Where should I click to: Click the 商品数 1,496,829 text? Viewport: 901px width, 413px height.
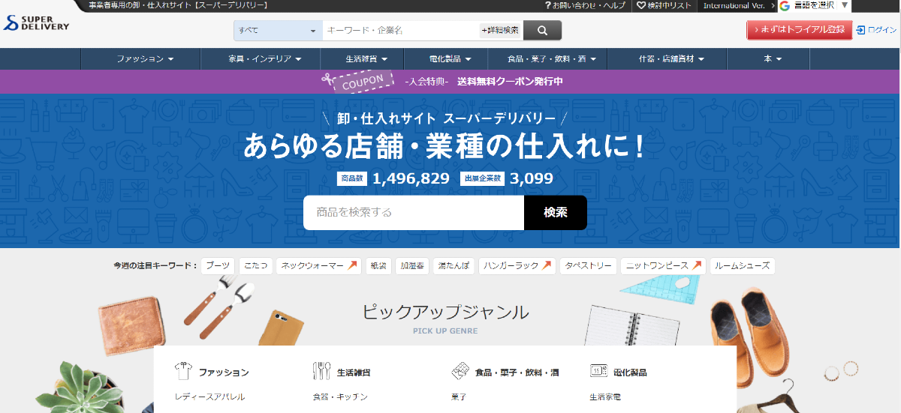click(393, 178)
